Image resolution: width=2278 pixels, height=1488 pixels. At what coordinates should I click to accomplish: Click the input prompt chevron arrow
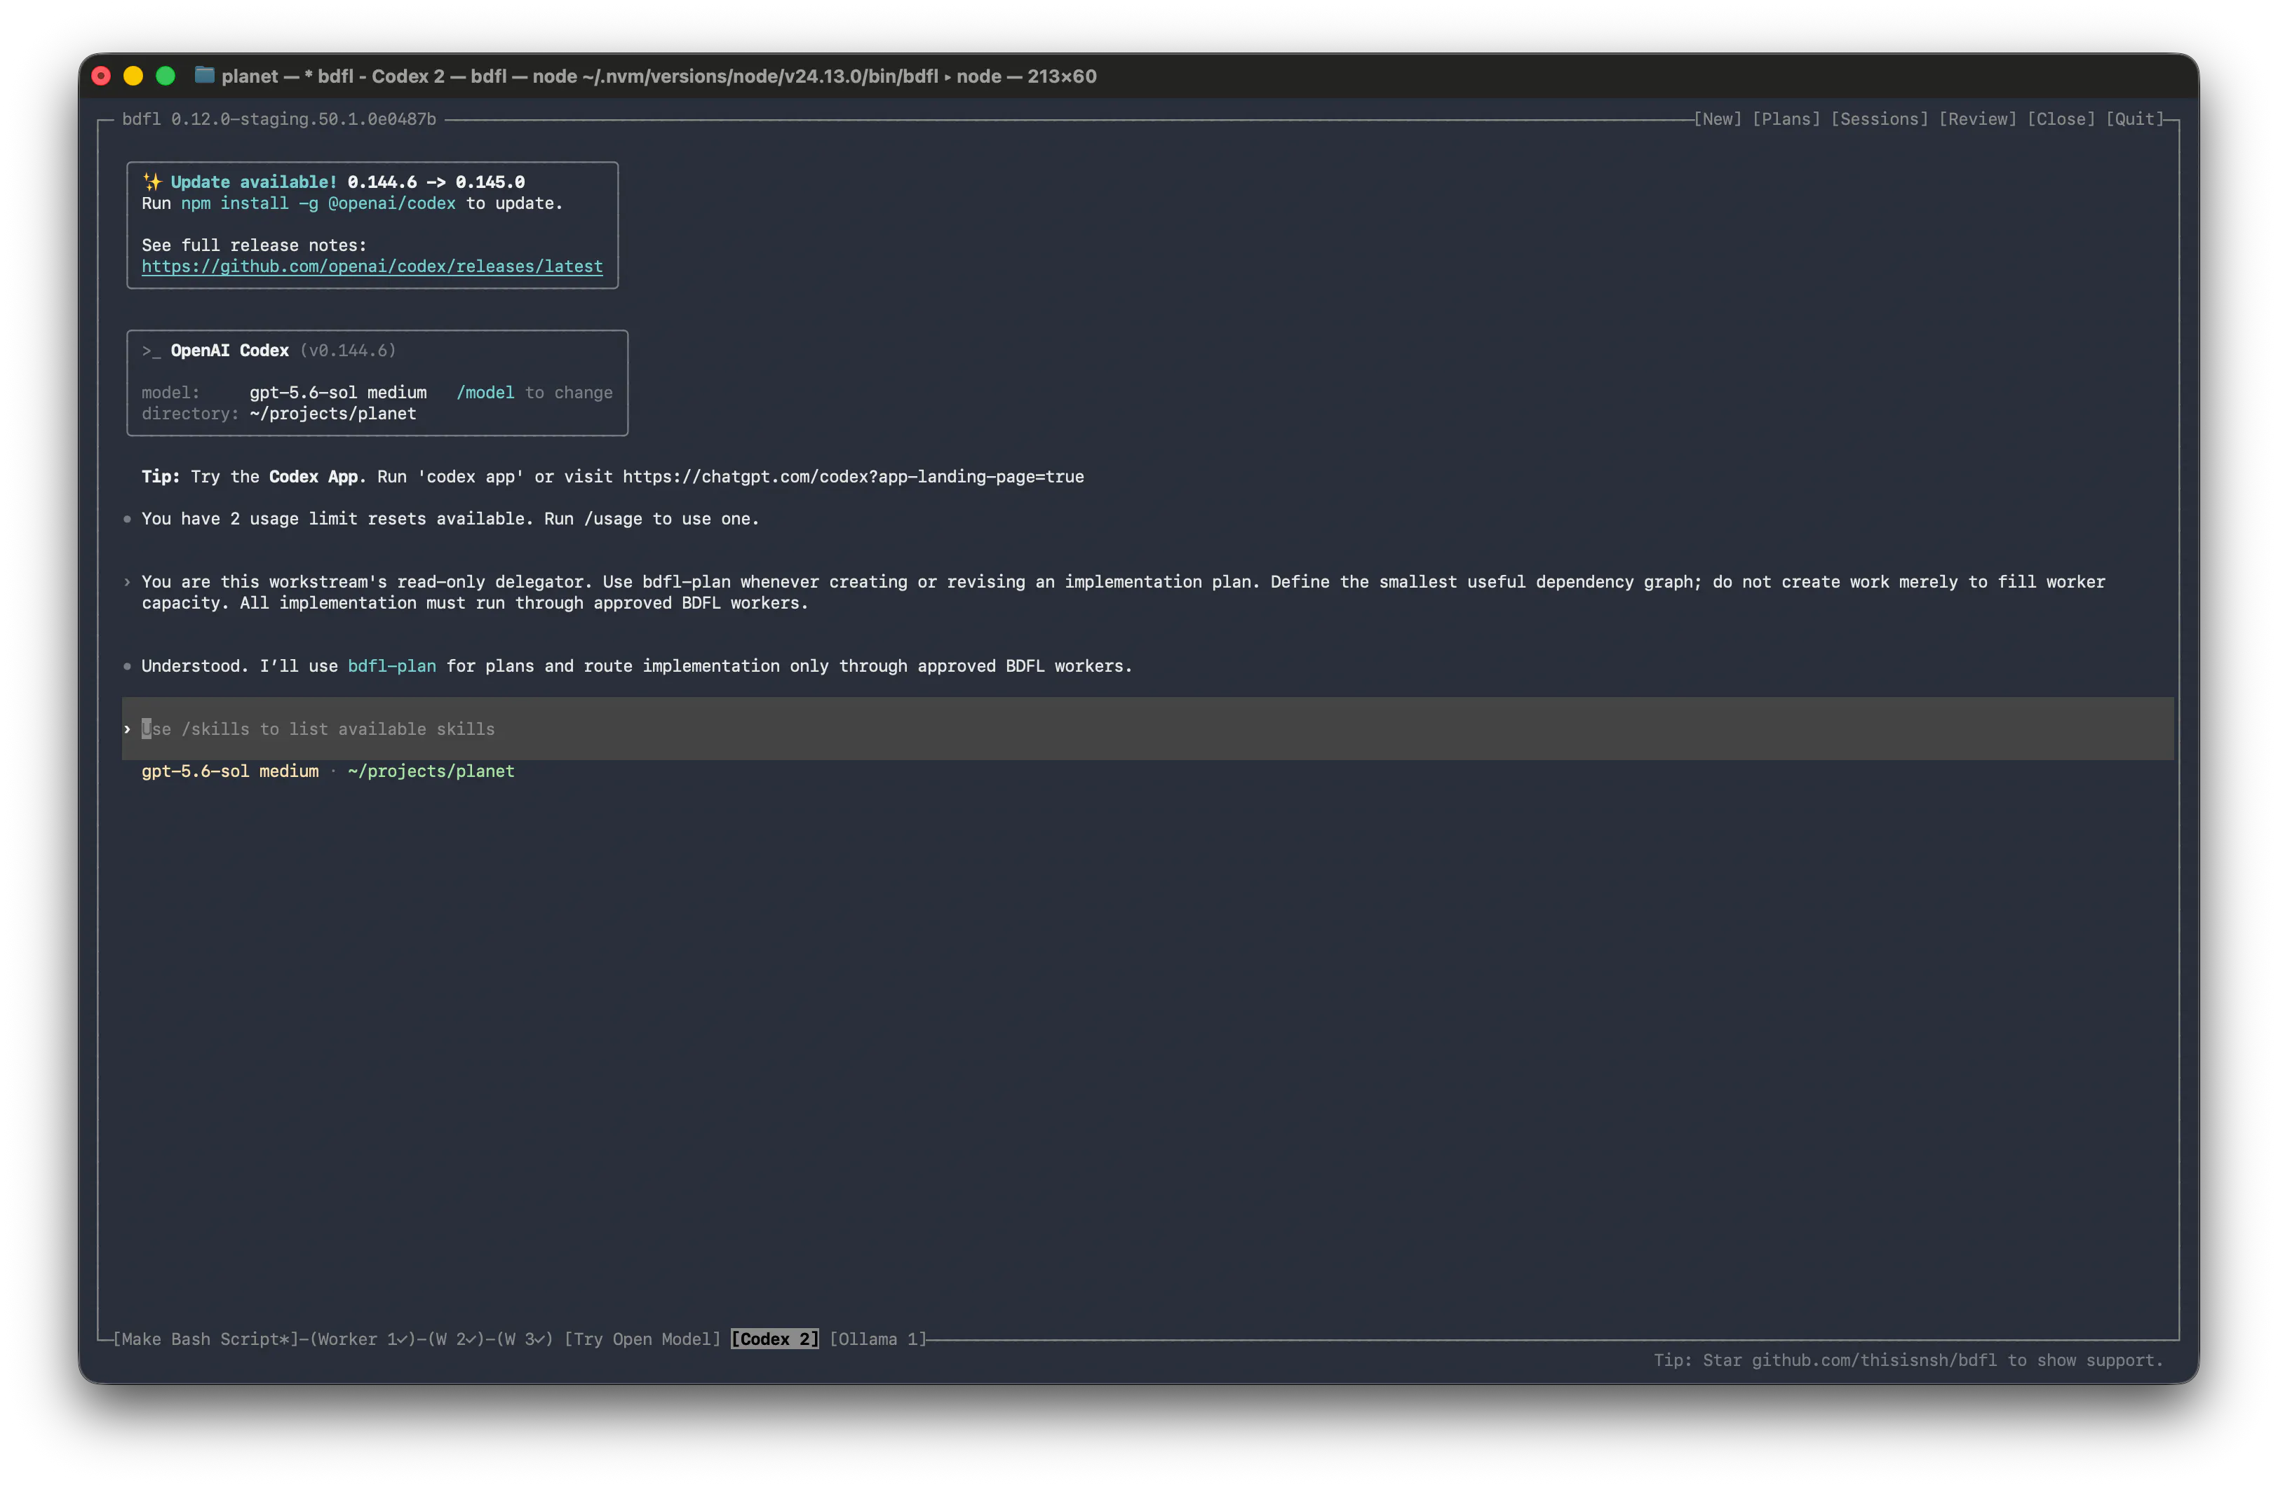[128, 729]
